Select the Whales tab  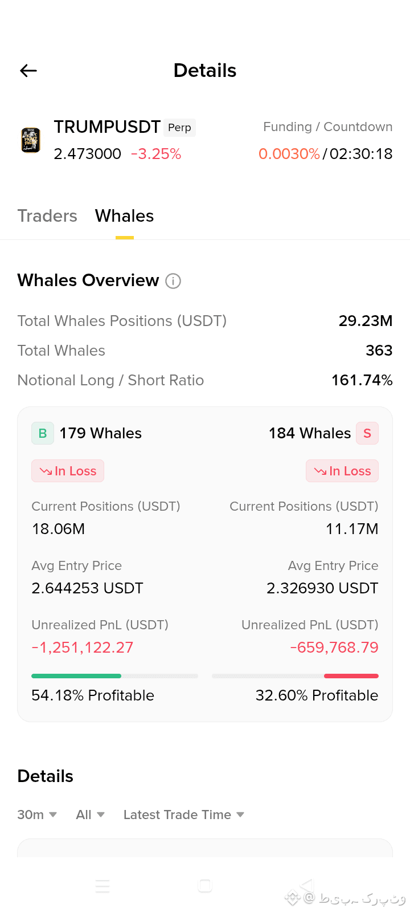124,216
